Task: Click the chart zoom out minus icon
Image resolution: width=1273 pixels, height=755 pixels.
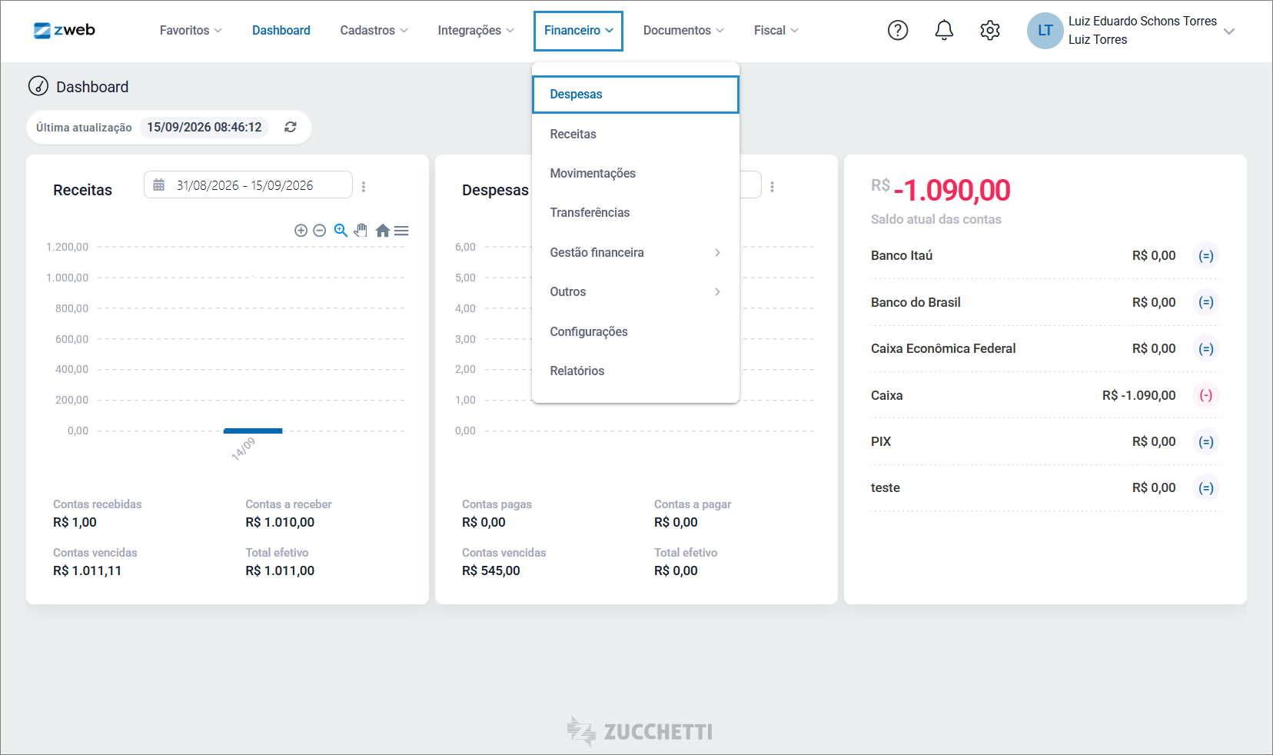Action: pos(320,231)
